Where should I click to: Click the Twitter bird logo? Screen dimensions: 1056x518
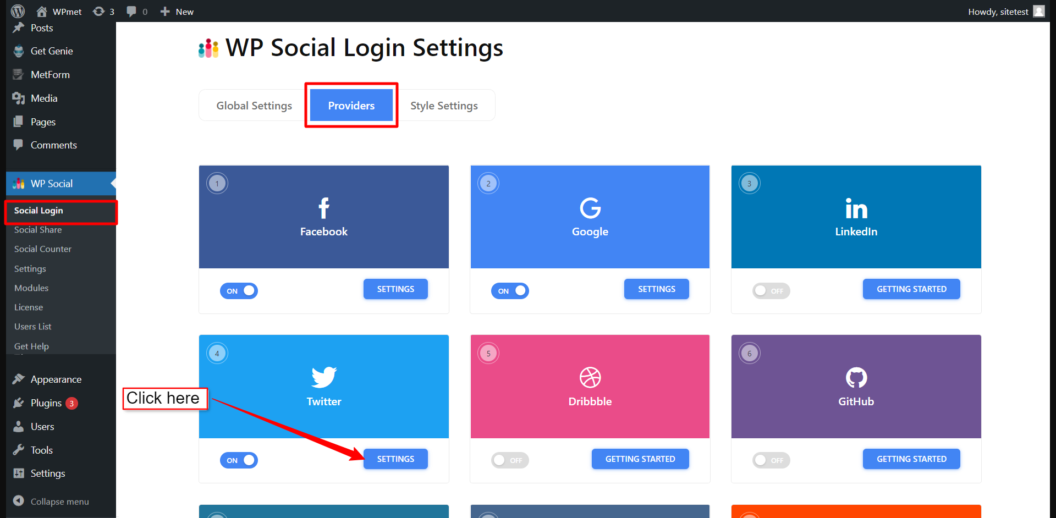[324, 378]
